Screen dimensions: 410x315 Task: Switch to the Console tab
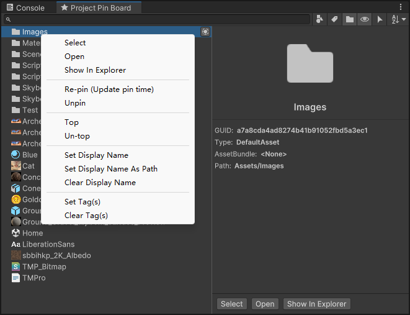click(x=25, y=8)
